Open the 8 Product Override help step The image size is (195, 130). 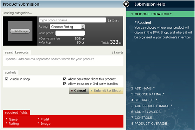[x=149, y=124]
